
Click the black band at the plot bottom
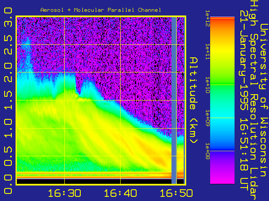94,181
